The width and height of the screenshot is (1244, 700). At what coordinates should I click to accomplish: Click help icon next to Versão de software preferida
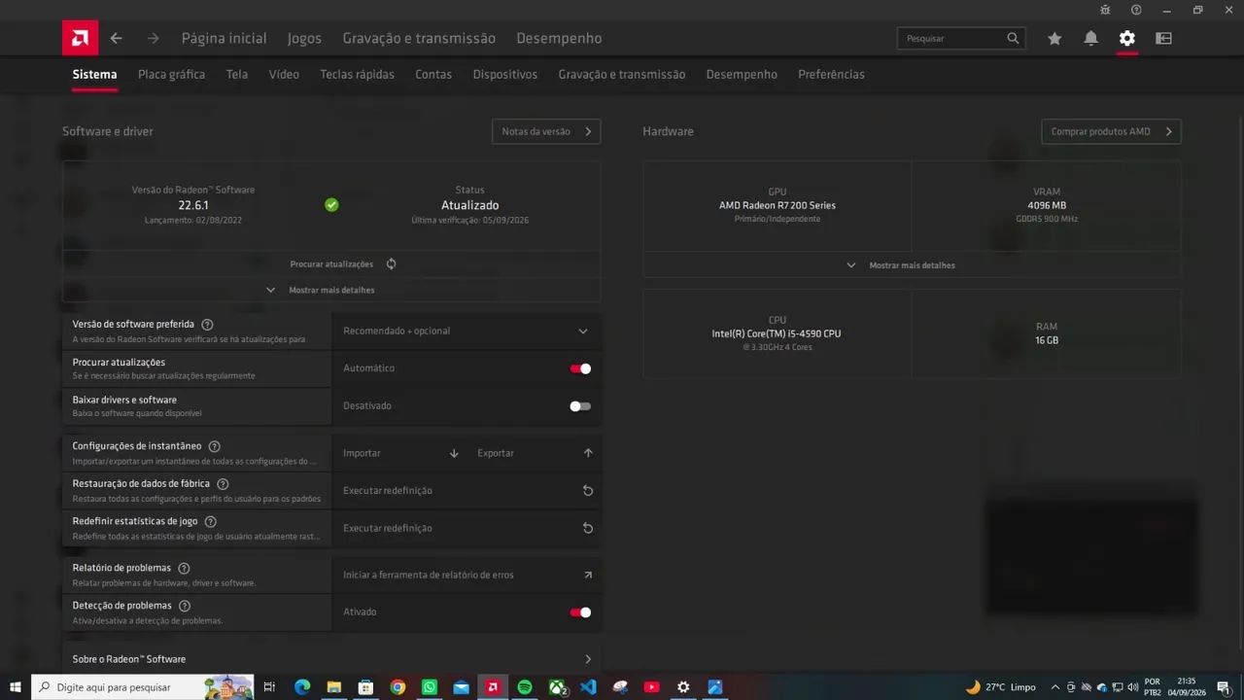207,325
